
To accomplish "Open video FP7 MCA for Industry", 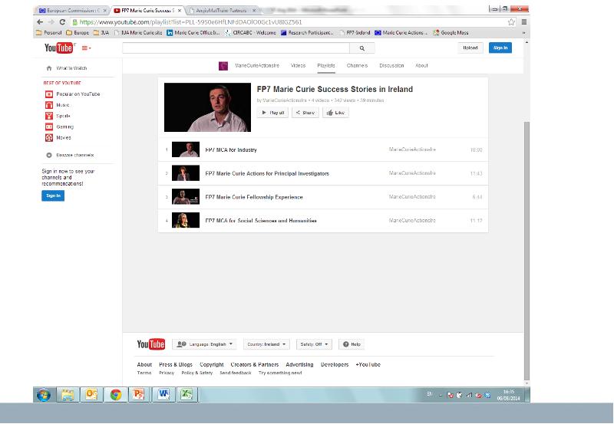I will click(x=231, y=150).
